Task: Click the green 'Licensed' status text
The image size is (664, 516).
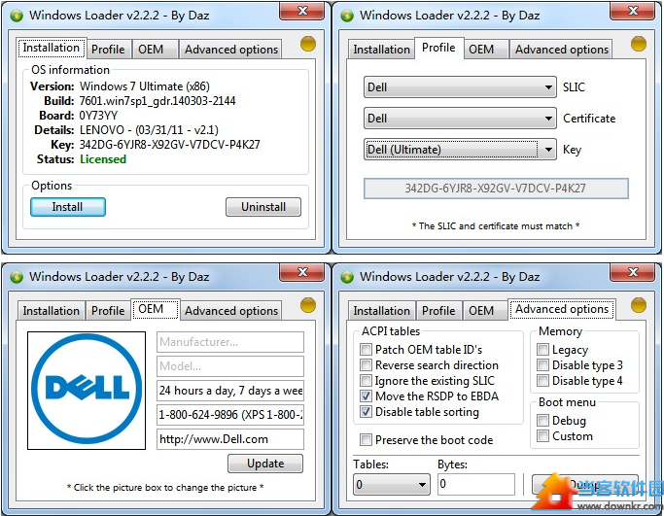Action: (x=103, y=159)
